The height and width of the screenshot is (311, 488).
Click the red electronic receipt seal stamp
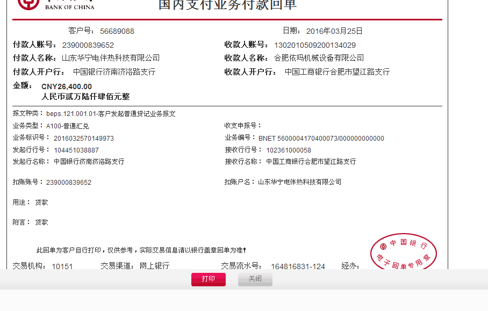[x=404, y=254]
